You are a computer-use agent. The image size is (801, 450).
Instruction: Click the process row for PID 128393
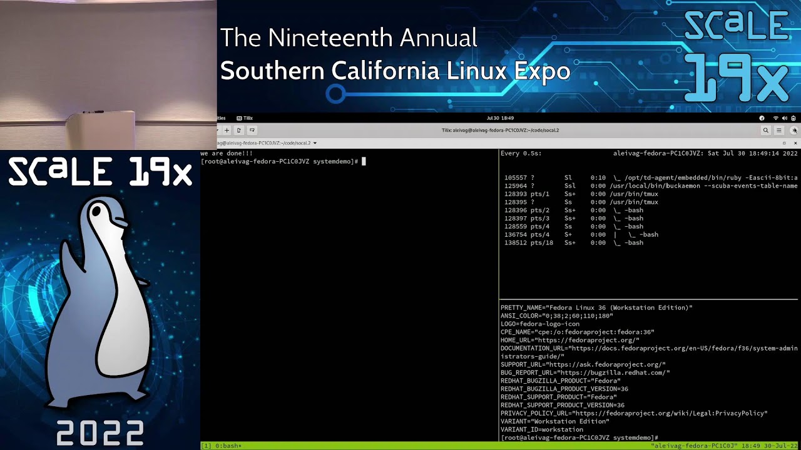click(581, 194)
